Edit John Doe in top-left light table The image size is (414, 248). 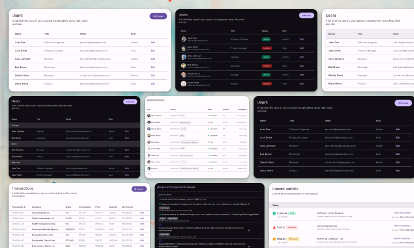click(153, 42)
